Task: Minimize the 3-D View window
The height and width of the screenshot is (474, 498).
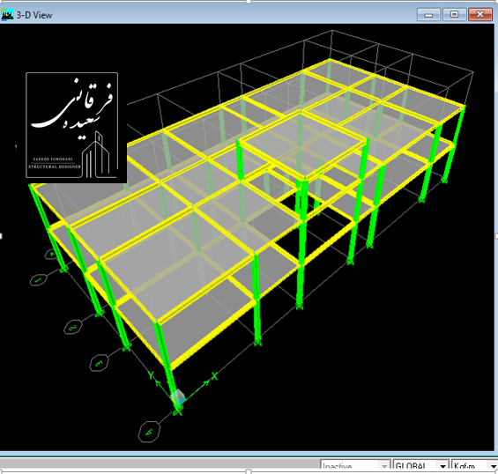Action: point(428,15)
